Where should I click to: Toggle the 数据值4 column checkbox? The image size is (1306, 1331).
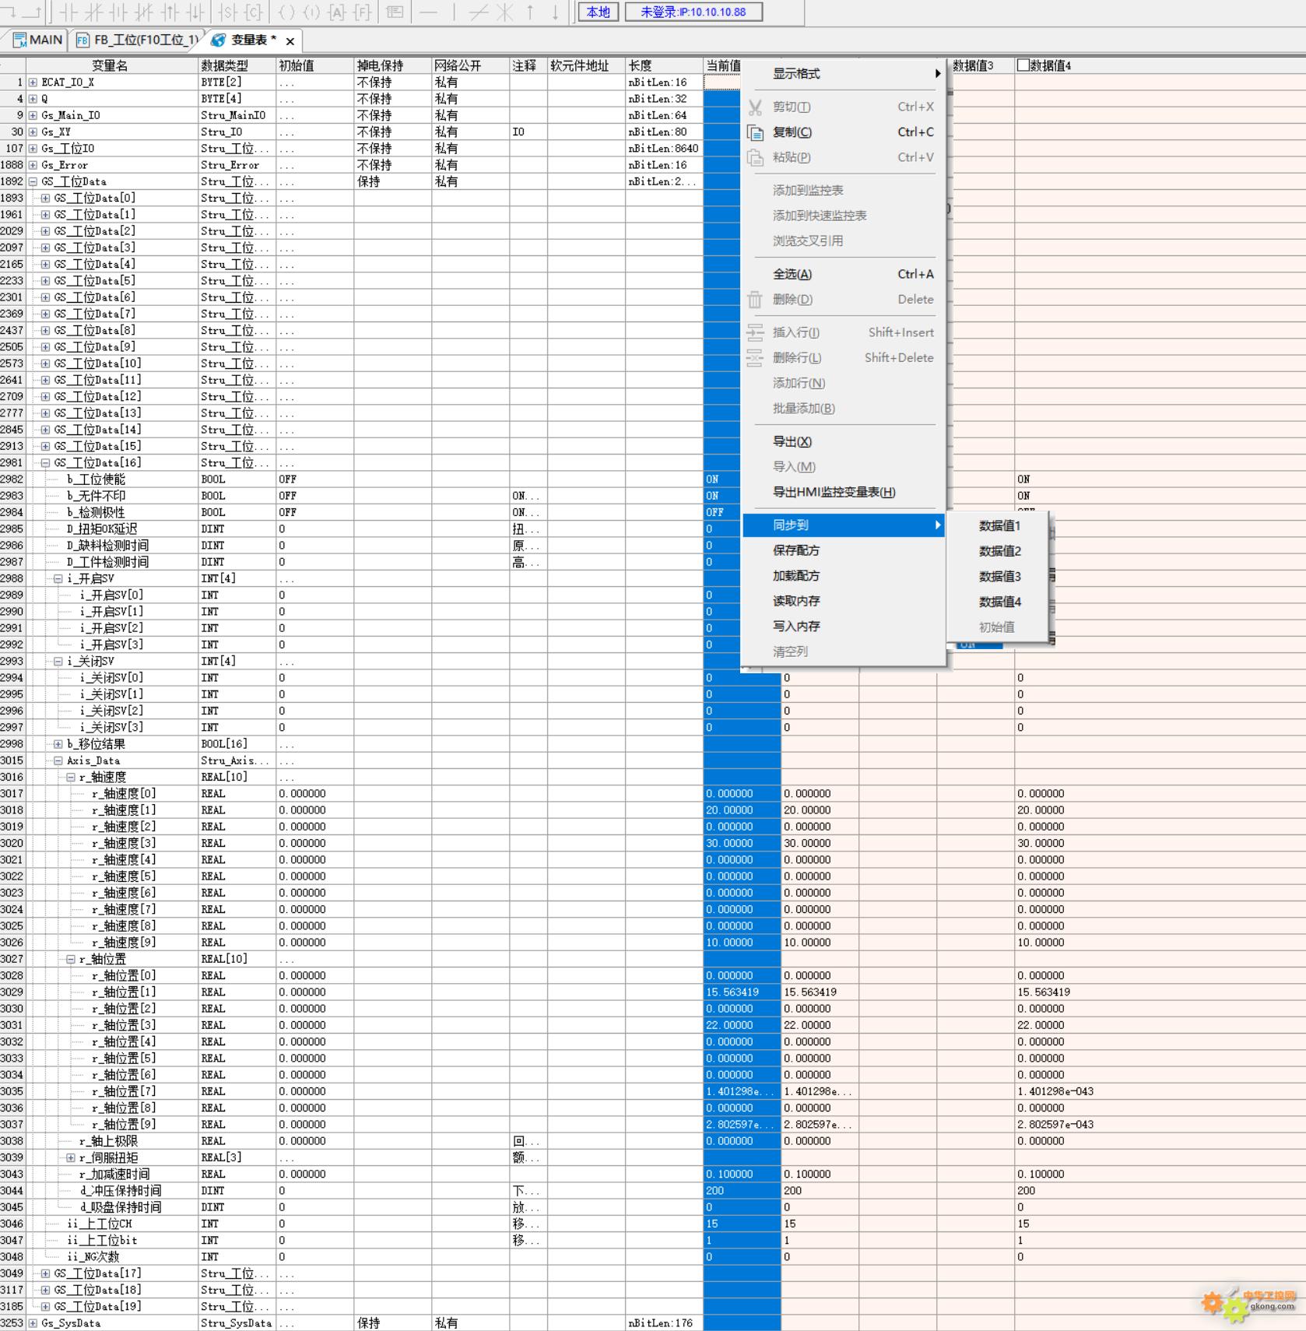pos(1023,65)
